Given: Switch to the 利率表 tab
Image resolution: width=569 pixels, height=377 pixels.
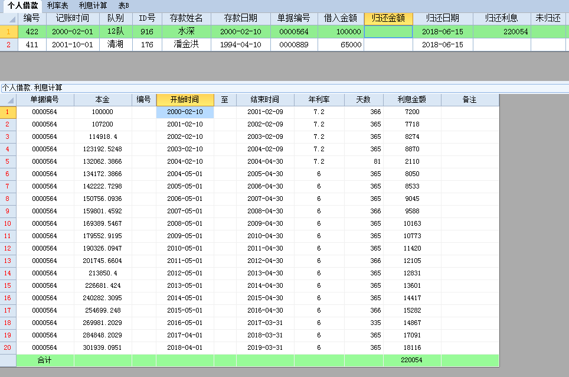Looking at the screenshot, I should coord(57,5).
